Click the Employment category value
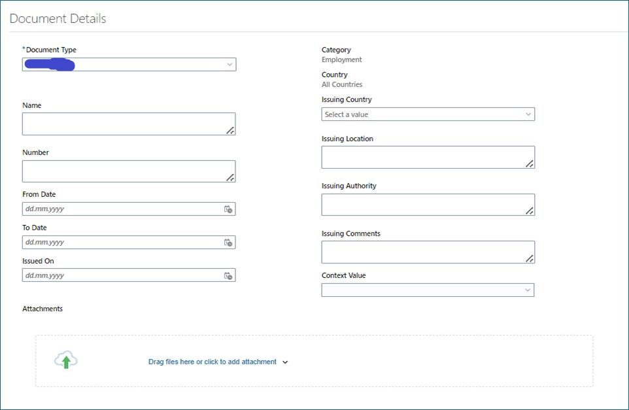This screenshot has height=410, width=629. (x=342, y=60)
